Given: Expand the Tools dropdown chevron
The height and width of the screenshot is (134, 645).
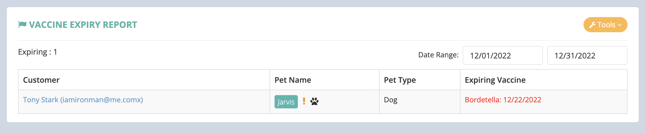Looking at the screenshot, I should coord(620,25).
